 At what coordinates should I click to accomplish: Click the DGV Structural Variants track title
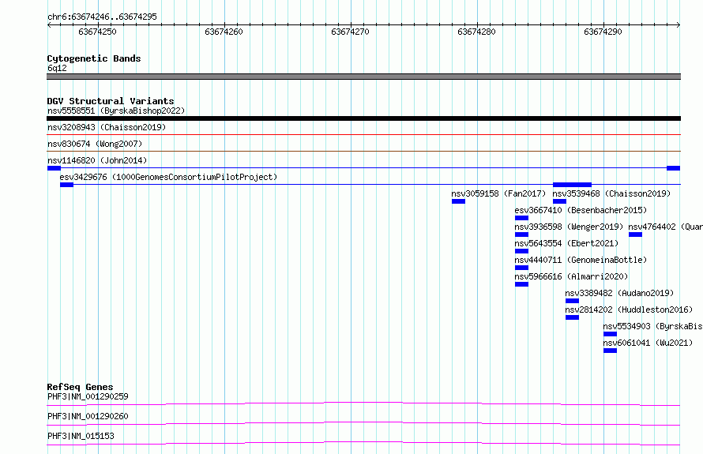(111, 101)
